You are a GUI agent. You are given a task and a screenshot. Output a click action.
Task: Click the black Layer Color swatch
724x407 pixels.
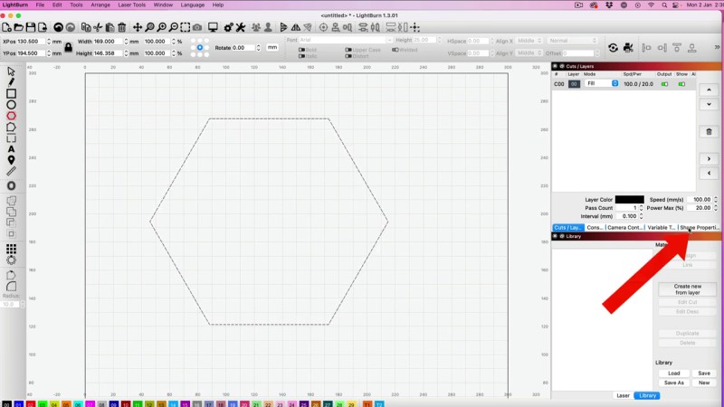coord(629,199)
